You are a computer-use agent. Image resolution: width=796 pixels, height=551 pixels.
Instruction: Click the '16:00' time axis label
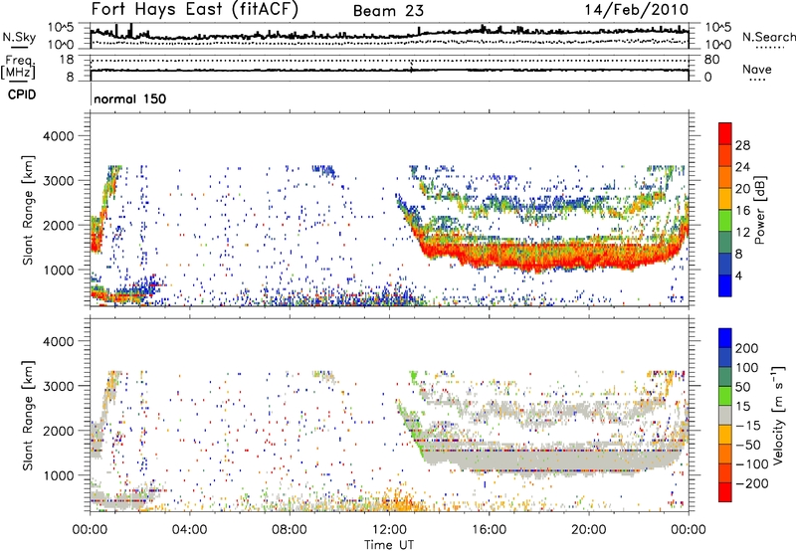(489, 530)
